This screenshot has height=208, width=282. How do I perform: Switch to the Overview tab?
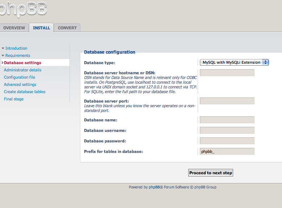pyautogui.click(x=14, y=28)
